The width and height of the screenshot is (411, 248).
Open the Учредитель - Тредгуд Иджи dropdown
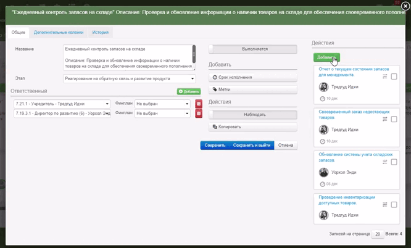coord(62,104)
